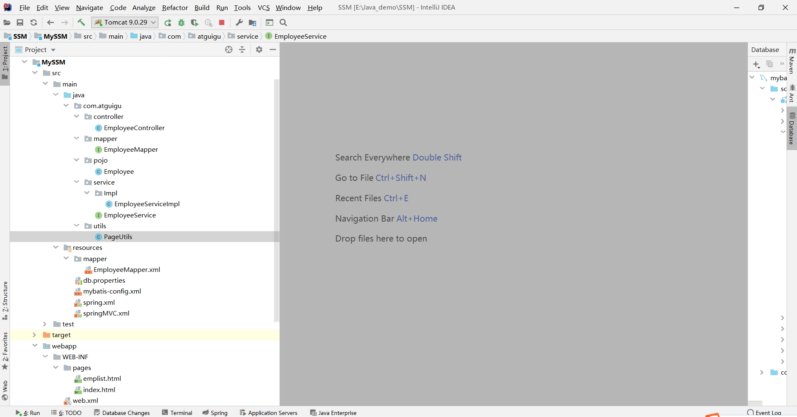Click the Save All toolbar icon

click(20, 22)
